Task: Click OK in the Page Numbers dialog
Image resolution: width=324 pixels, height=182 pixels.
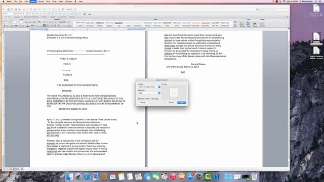Action: [x=182, y=103]
